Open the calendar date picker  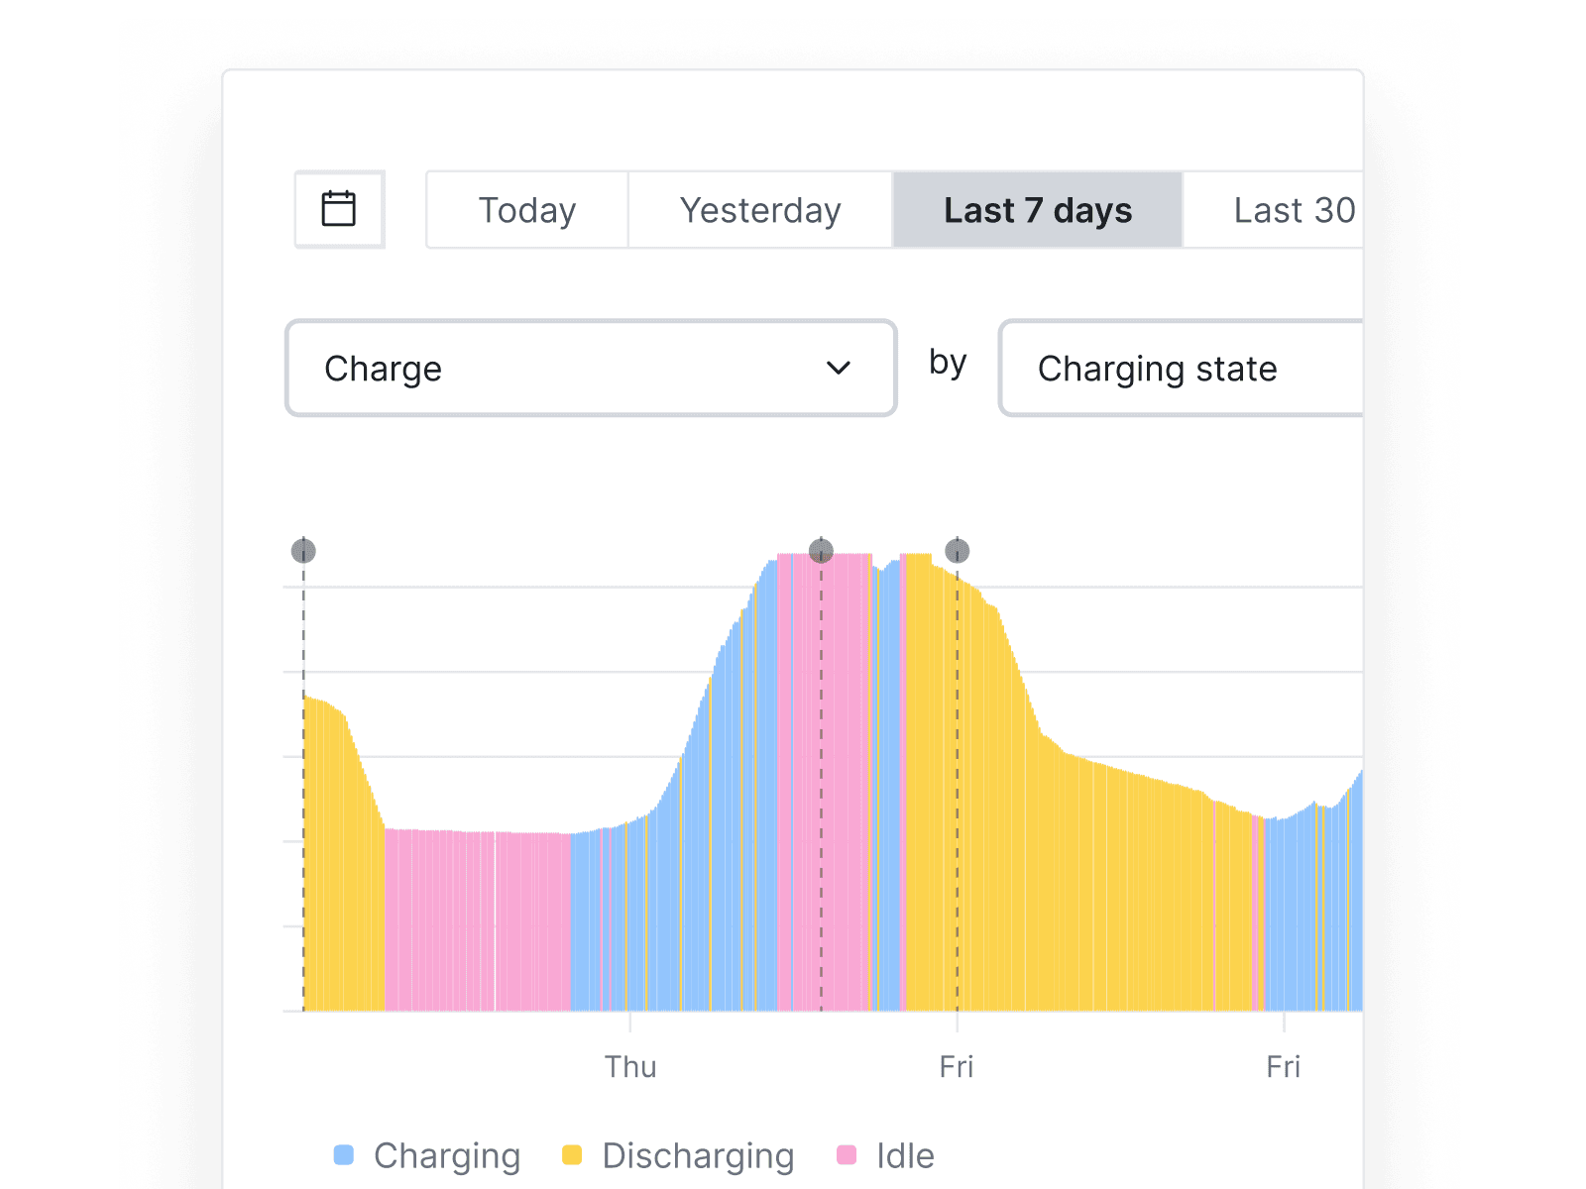click(339, 209)
